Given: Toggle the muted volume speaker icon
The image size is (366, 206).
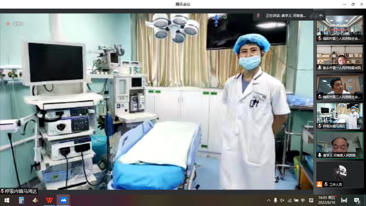Looking at the screenshot, I should point(282,200).
